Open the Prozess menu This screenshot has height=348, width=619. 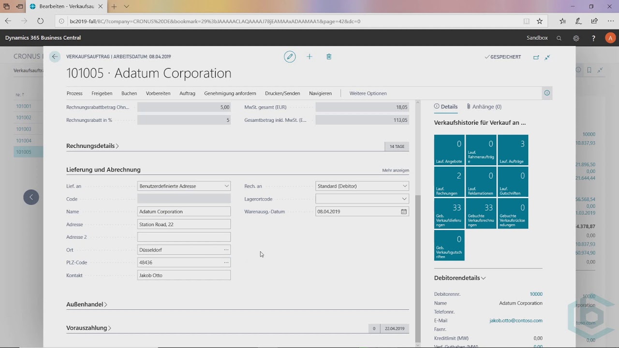point(74,93)
